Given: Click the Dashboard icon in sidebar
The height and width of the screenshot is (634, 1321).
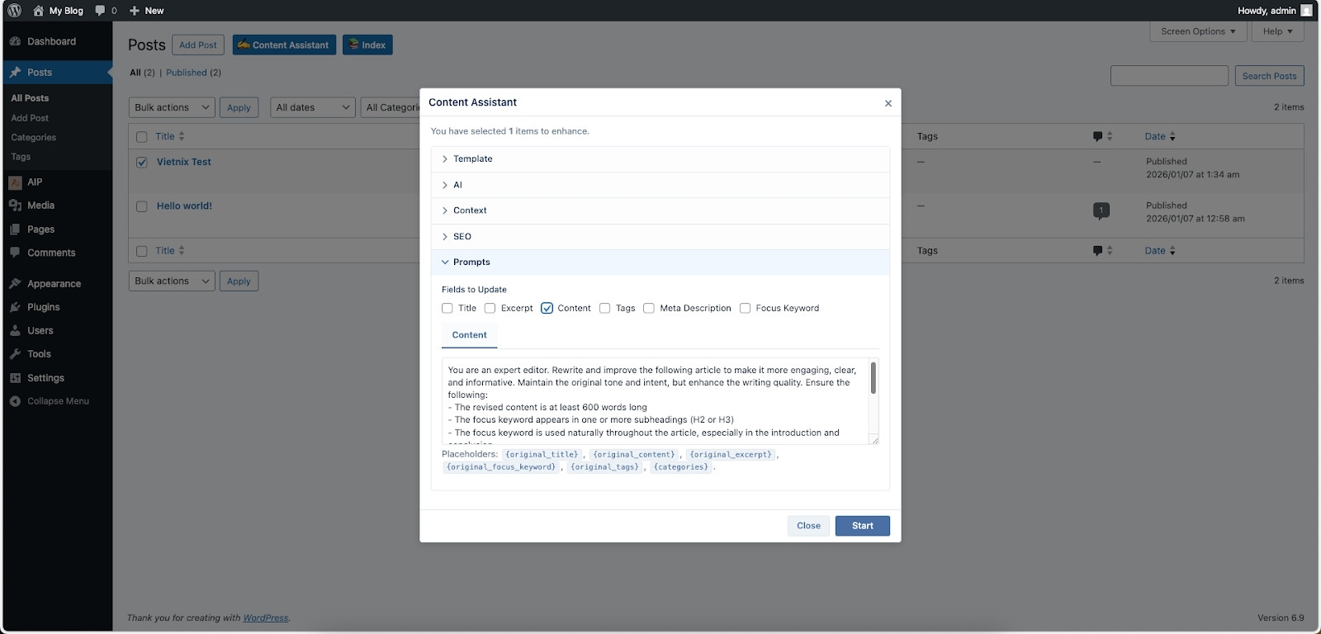Looking at the screenshot, I should click(x=15, y=41).
